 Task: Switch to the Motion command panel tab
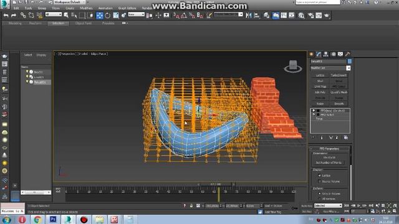click(333, 54)
